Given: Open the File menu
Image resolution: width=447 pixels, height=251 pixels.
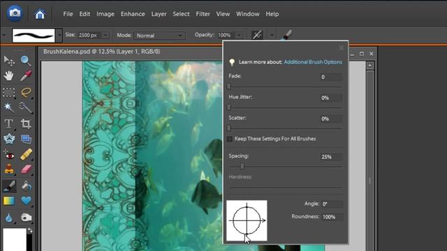Looking at the screenshot, I should coord(68,14).
